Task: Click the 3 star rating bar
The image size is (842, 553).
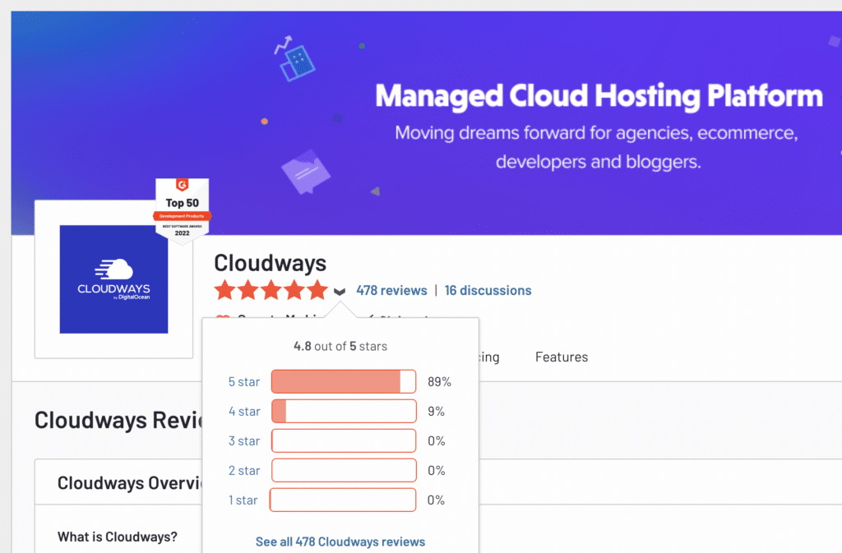Action: 344,440
